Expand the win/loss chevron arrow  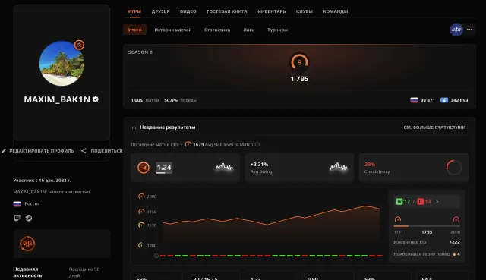coord(437,201)
